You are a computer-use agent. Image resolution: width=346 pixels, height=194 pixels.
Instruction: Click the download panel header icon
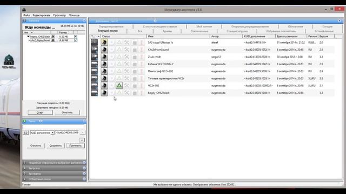25,20
